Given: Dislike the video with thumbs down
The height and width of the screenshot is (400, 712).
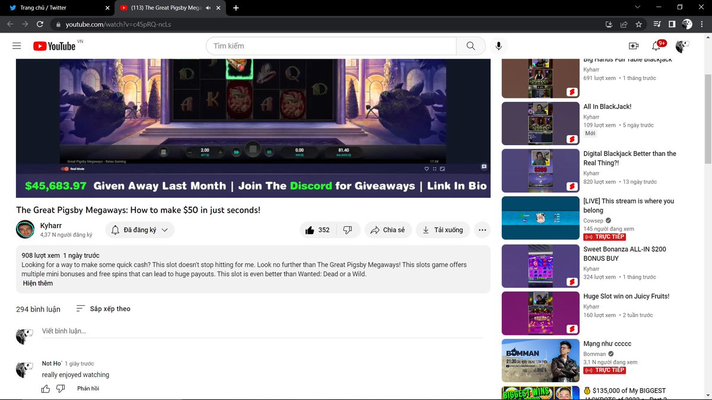Looking at the screenshot, I should point(348,230).
